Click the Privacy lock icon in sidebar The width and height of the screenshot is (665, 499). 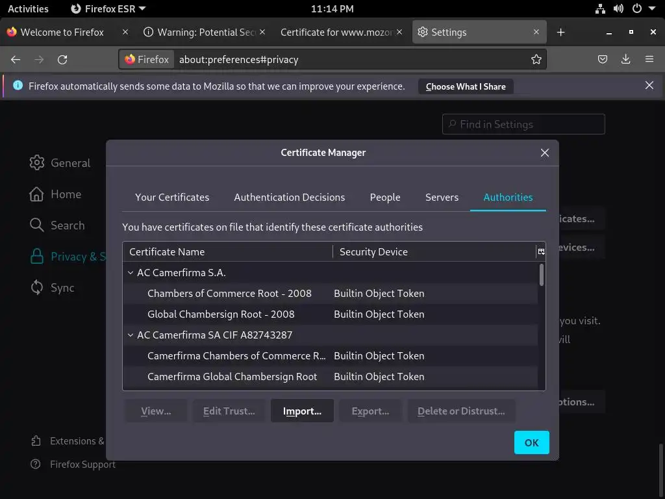click(x=37, y=256)
